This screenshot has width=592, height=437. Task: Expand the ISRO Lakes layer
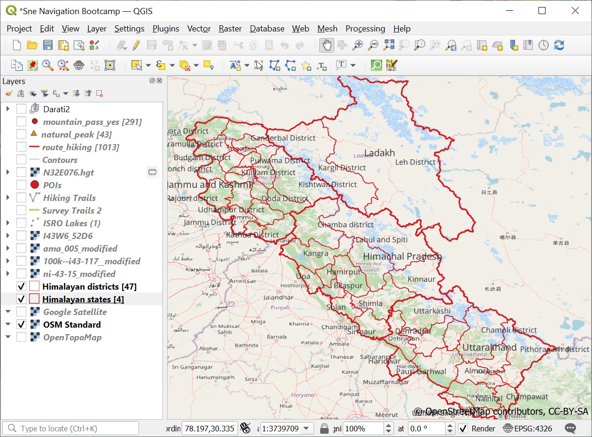pyautogui.click(x=8, y=223)
